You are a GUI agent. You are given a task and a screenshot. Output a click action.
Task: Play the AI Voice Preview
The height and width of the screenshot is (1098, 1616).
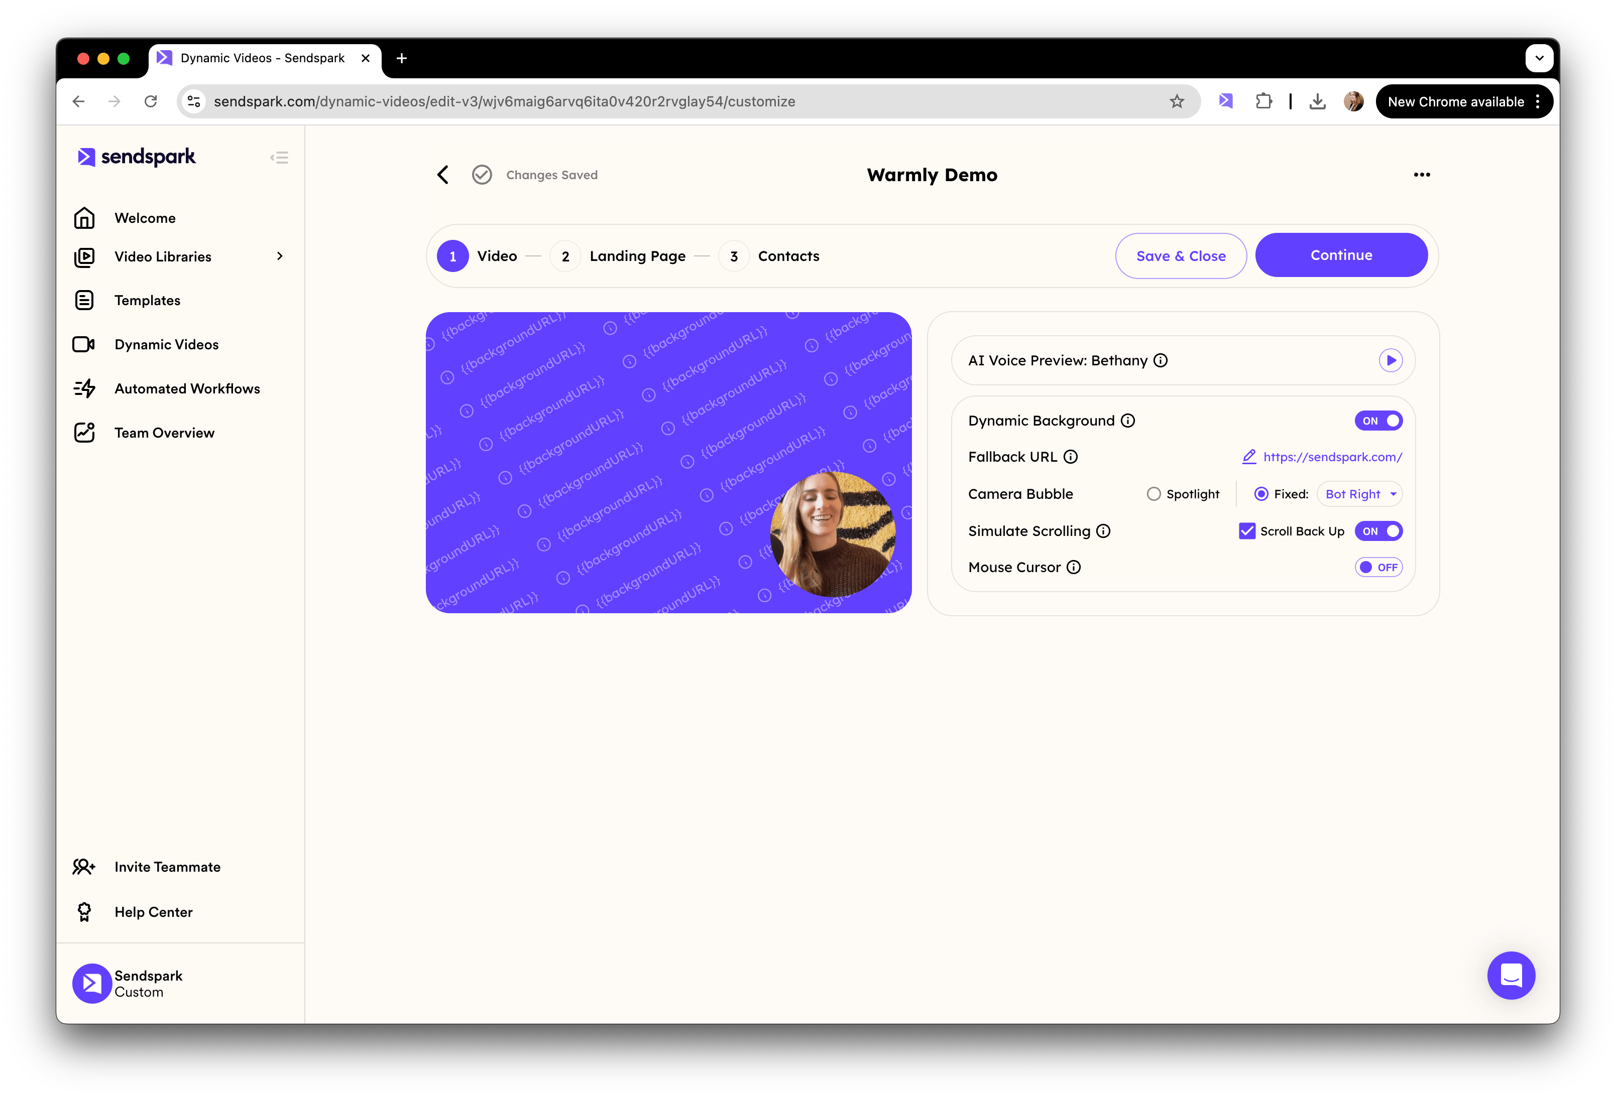1390,360
